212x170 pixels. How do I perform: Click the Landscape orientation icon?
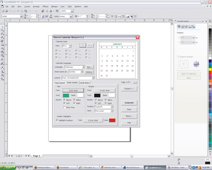coord(47,17)
